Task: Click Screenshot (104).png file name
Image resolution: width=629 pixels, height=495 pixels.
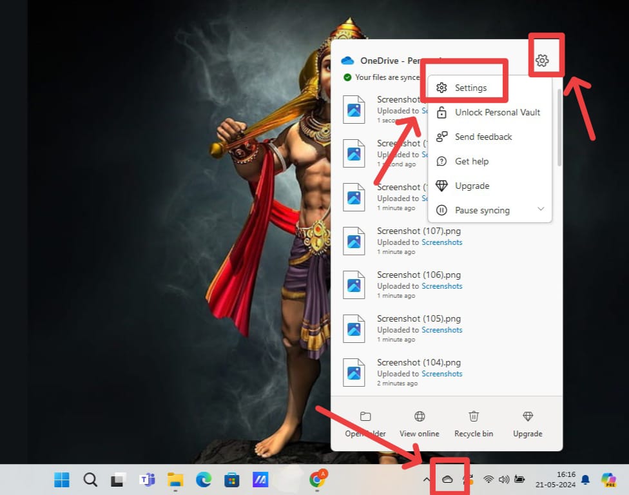Action: pyautogui.click(x=419, y=362)
